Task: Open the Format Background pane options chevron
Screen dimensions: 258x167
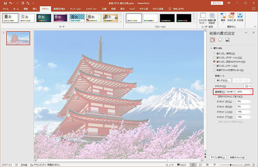Action: pos(246,33)
